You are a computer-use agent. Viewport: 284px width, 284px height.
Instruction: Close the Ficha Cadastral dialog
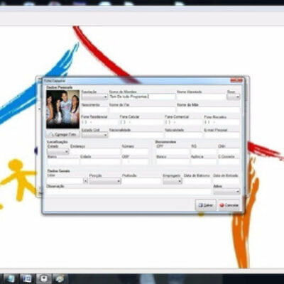click(x=237, y=81)
